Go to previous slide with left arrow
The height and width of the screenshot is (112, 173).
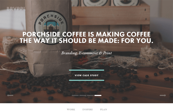pos(10,95)
